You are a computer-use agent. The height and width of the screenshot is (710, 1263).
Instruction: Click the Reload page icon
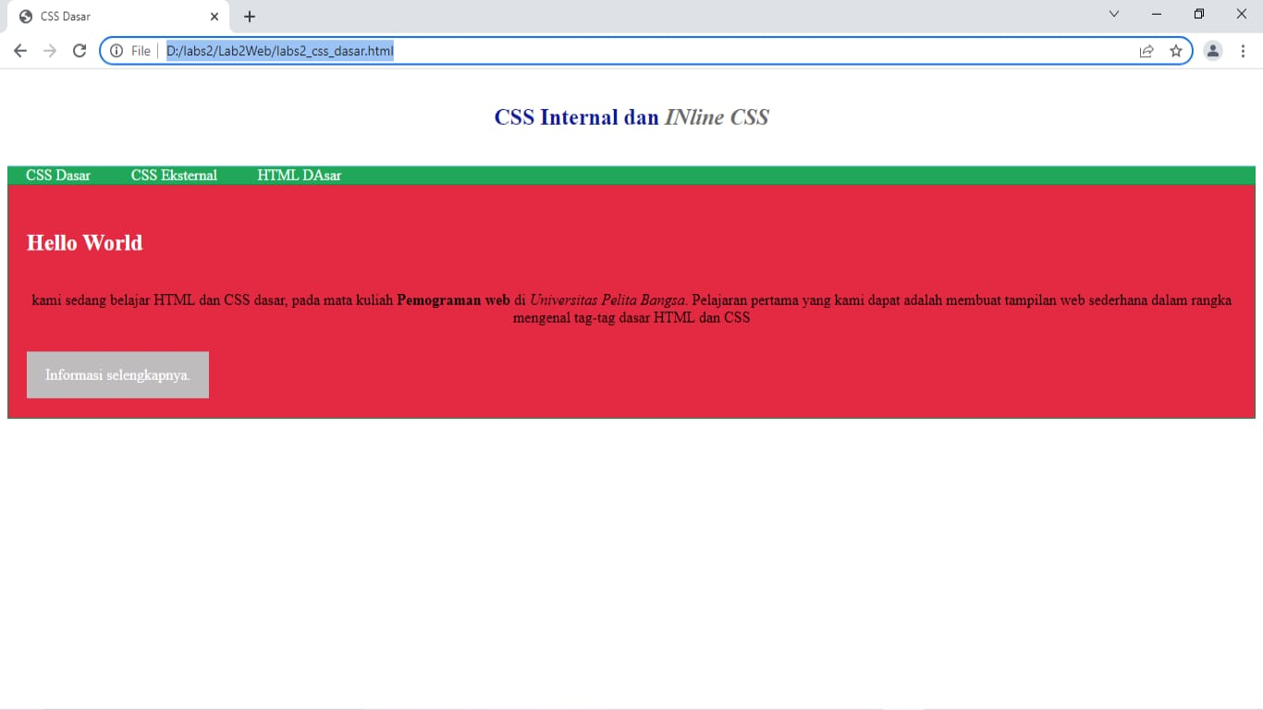[x=79, y=51]
